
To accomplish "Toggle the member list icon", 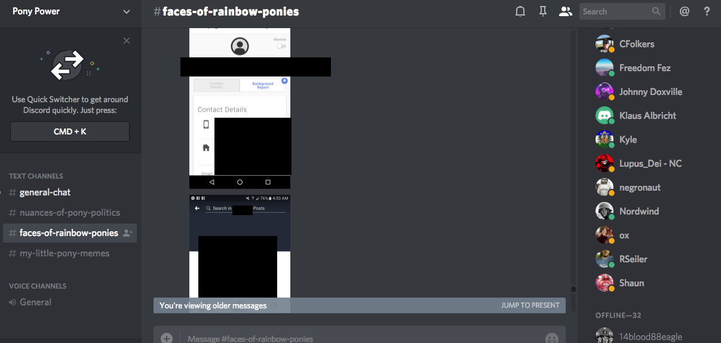I will [565, 11].
